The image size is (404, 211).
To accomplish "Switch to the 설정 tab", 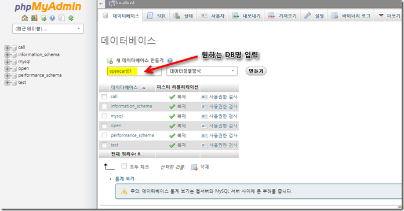I will click(314, 16).
